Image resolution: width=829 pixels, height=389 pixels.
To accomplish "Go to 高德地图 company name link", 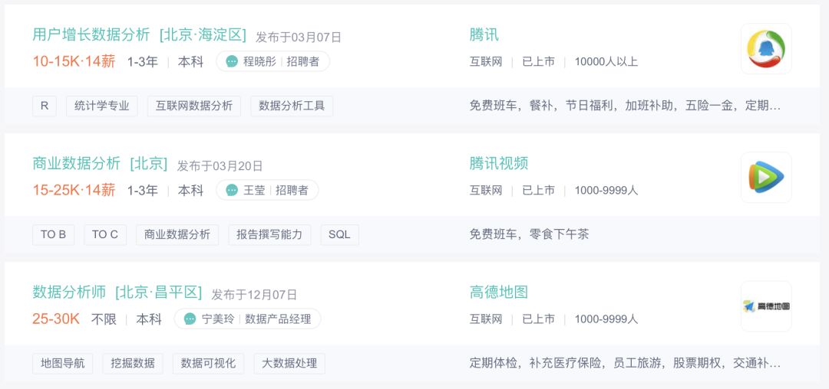I will 499,293.
